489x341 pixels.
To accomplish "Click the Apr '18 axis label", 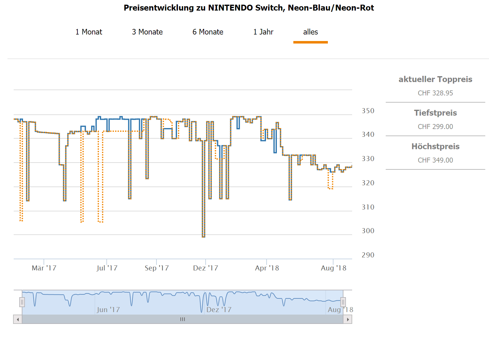I will [x=267, y=268].
